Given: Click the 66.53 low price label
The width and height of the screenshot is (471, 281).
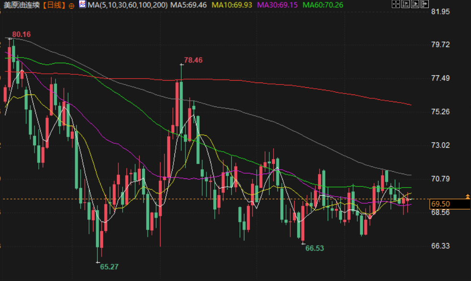Looking at the screenshot, I should pyautogui.click(x=314, y=248).
